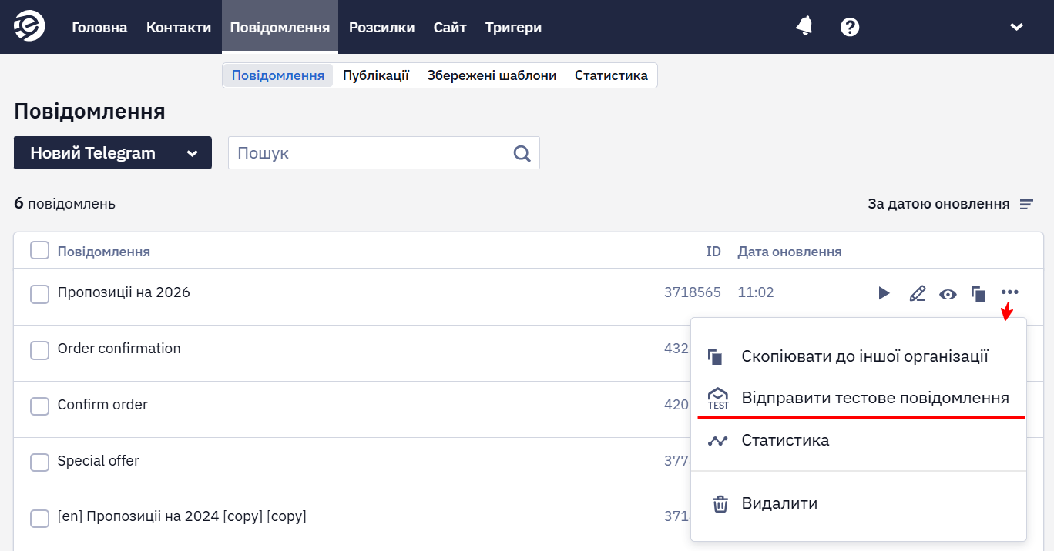This screenshot has height=551, width=1054.
Task: Click the ID column header
Action: (713, 252)
